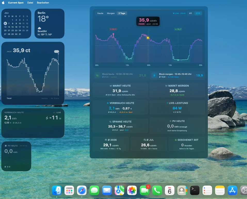This screenshot has width=247, height=199.
Task: Click the calendar icon beside Ø 2026
Action: pos(106,140)
